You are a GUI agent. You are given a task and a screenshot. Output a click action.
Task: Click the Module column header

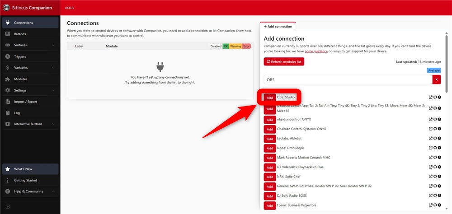pos(112,46)
